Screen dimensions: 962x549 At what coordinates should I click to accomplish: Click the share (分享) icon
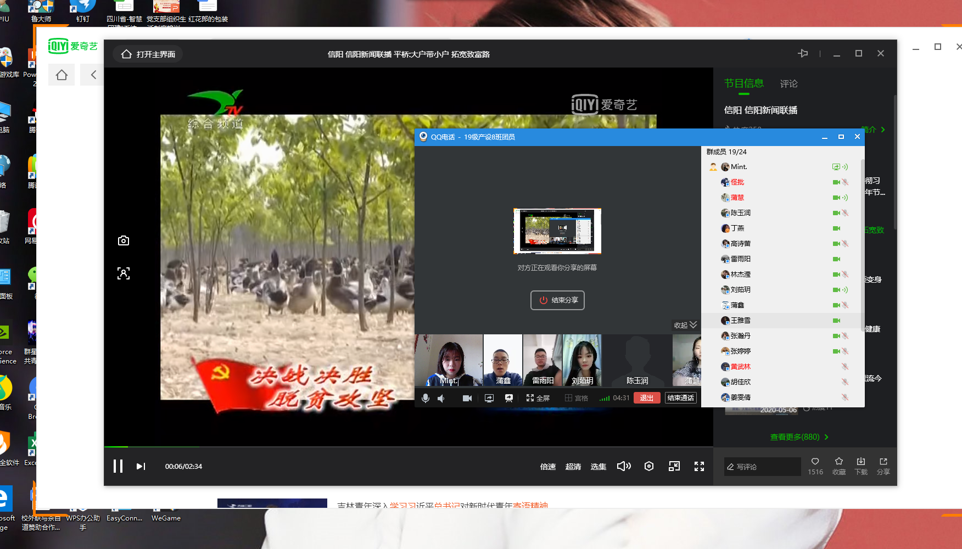pyautogui.click(x=883, y=466)
